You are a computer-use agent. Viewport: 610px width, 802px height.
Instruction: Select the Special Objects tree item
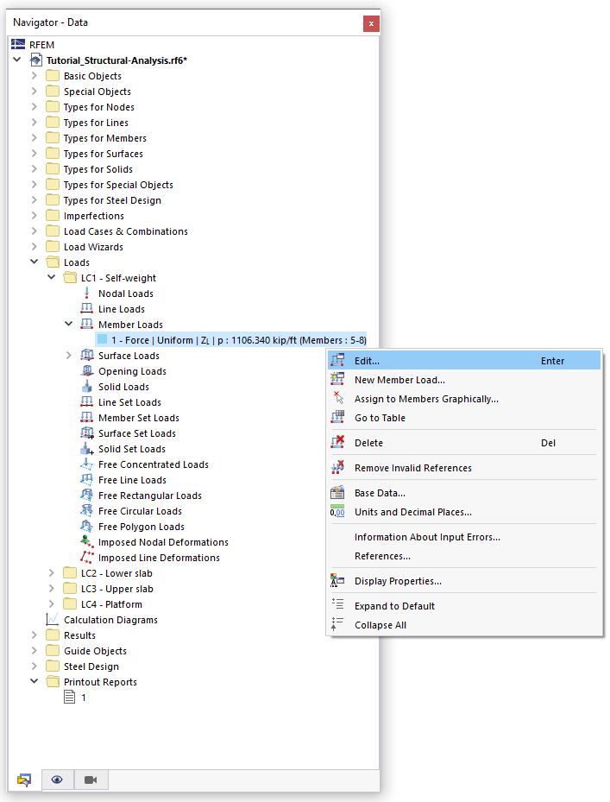point(97,91)
